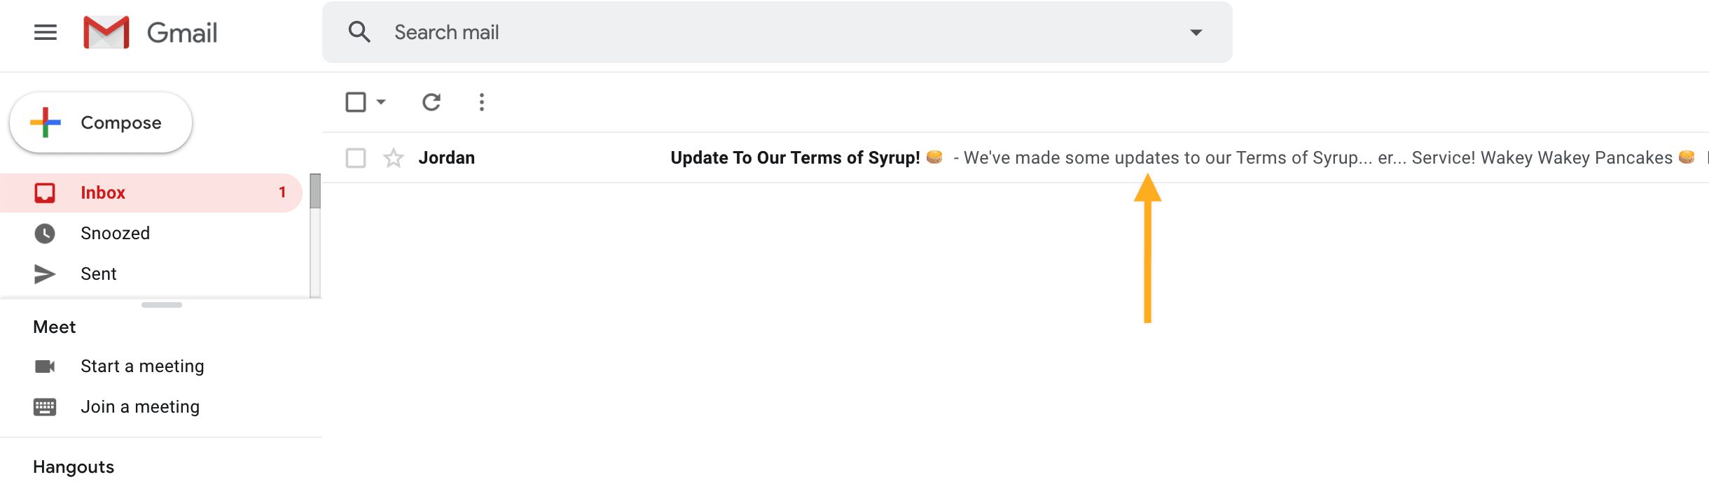Click the Join a meeting keyboard icon
This screenshot has width=1709, height=491.
pos(45,407)
